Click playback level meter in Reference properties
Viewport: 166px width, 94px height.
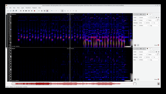(135, 45)
